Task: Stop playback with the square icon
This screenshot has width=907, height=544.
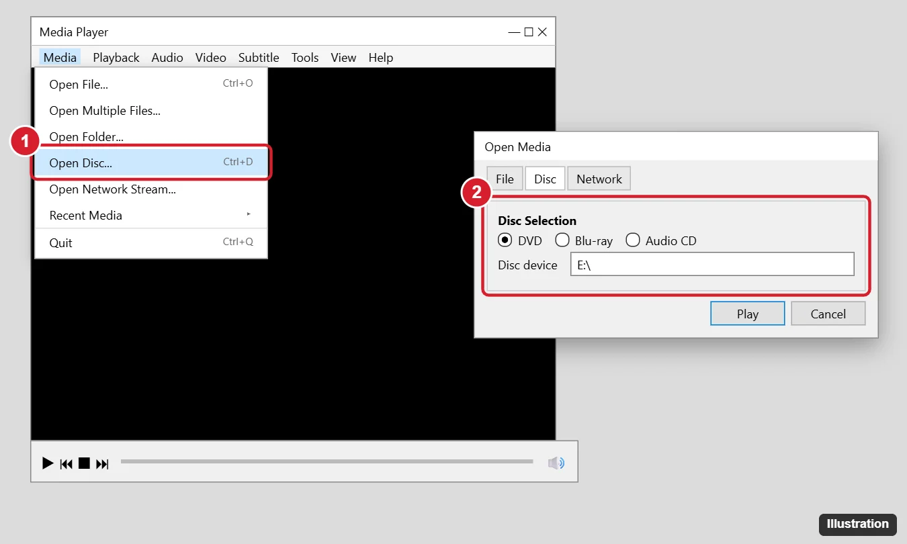Action: (84, 463)
